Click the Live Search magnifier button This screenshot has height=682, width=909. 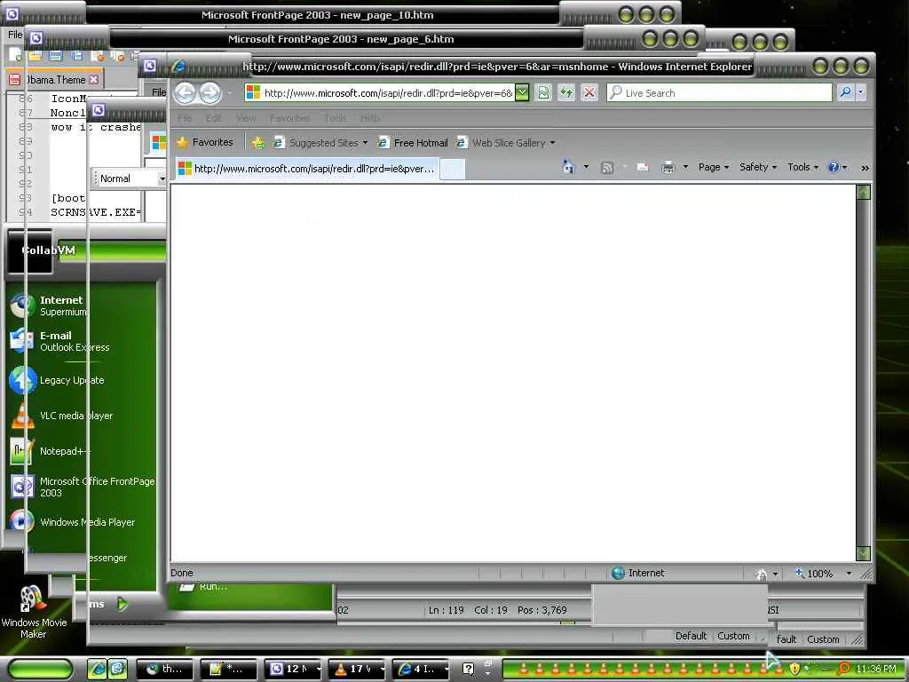845,92
